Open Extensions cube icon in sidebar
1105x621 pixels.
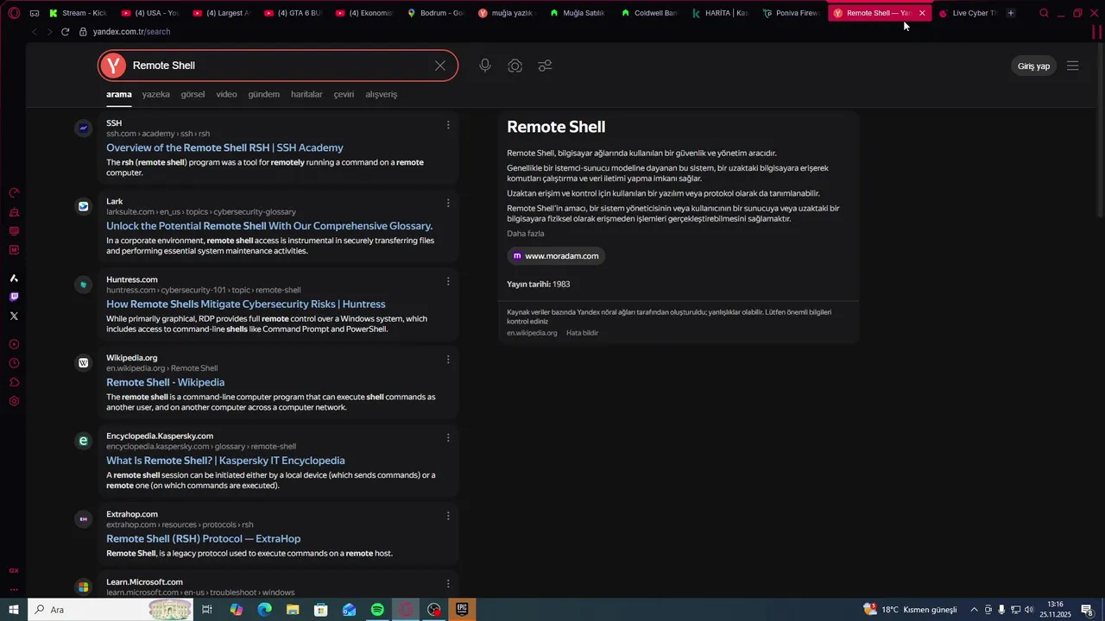14,382
